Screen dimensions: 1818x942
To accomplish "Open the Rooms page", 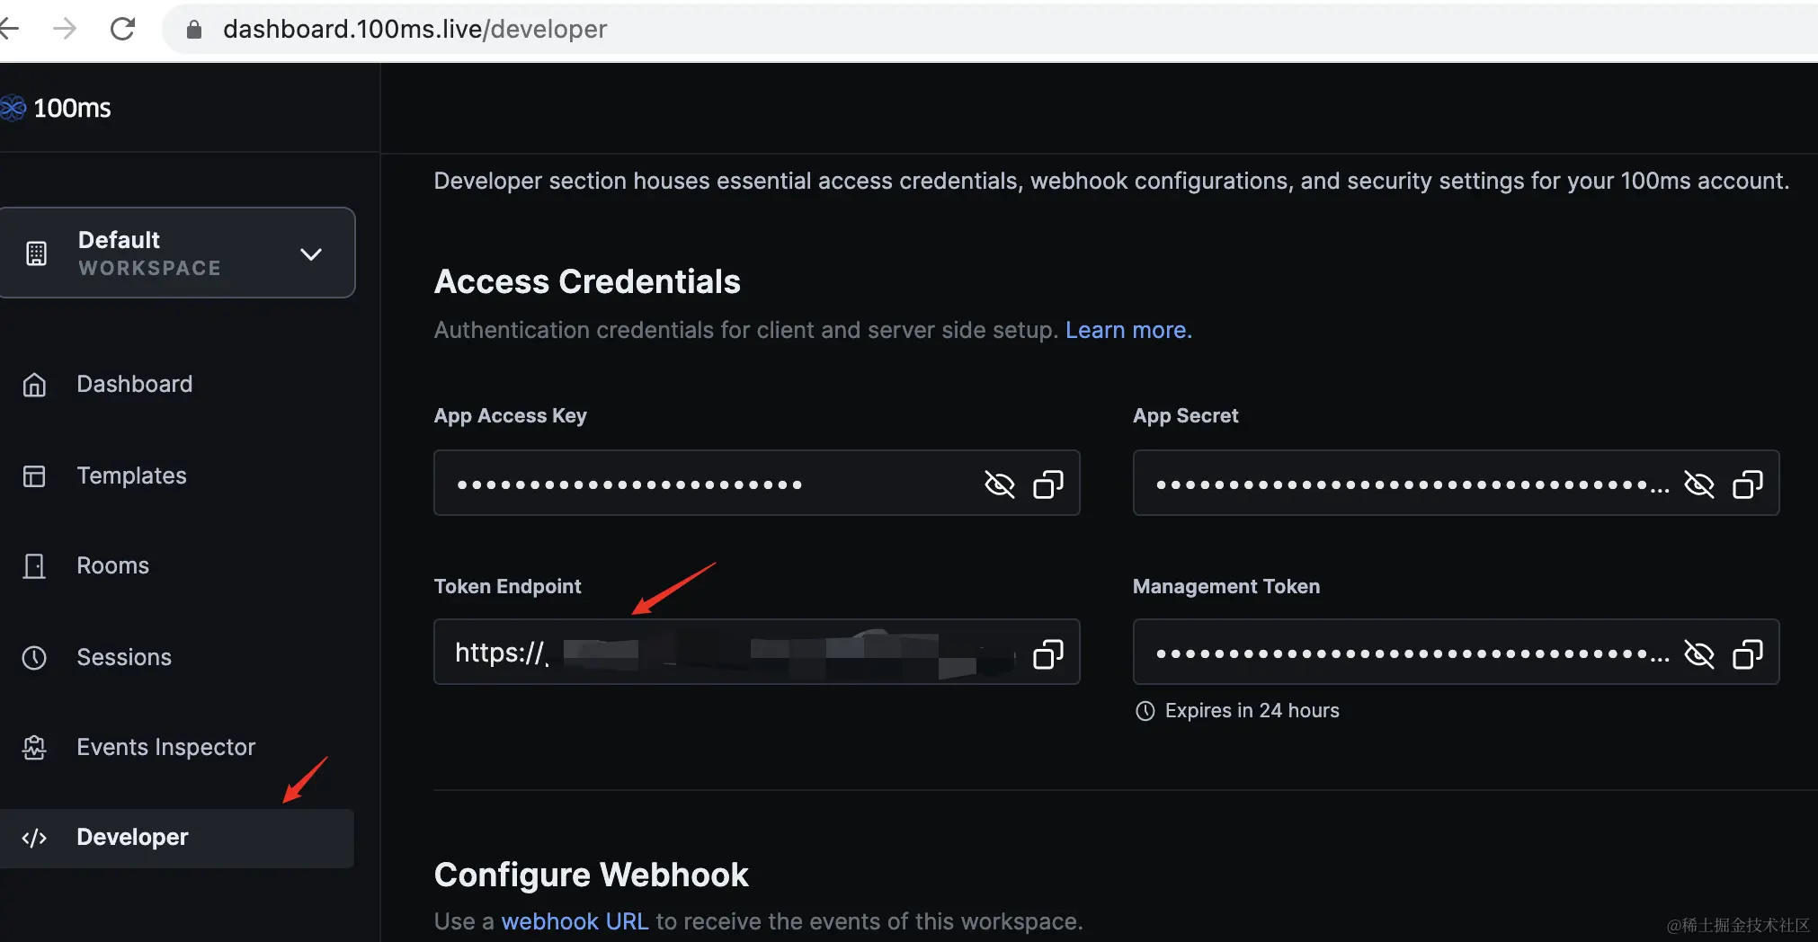I will (112, 565).
